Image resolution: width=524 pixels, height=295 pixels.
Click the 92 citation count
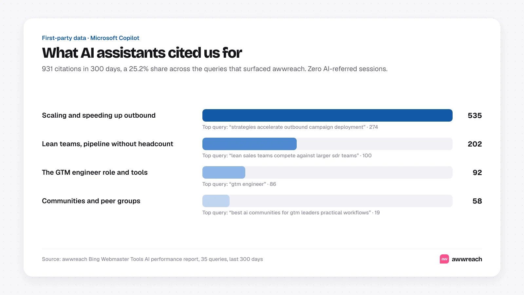point(477,172)
